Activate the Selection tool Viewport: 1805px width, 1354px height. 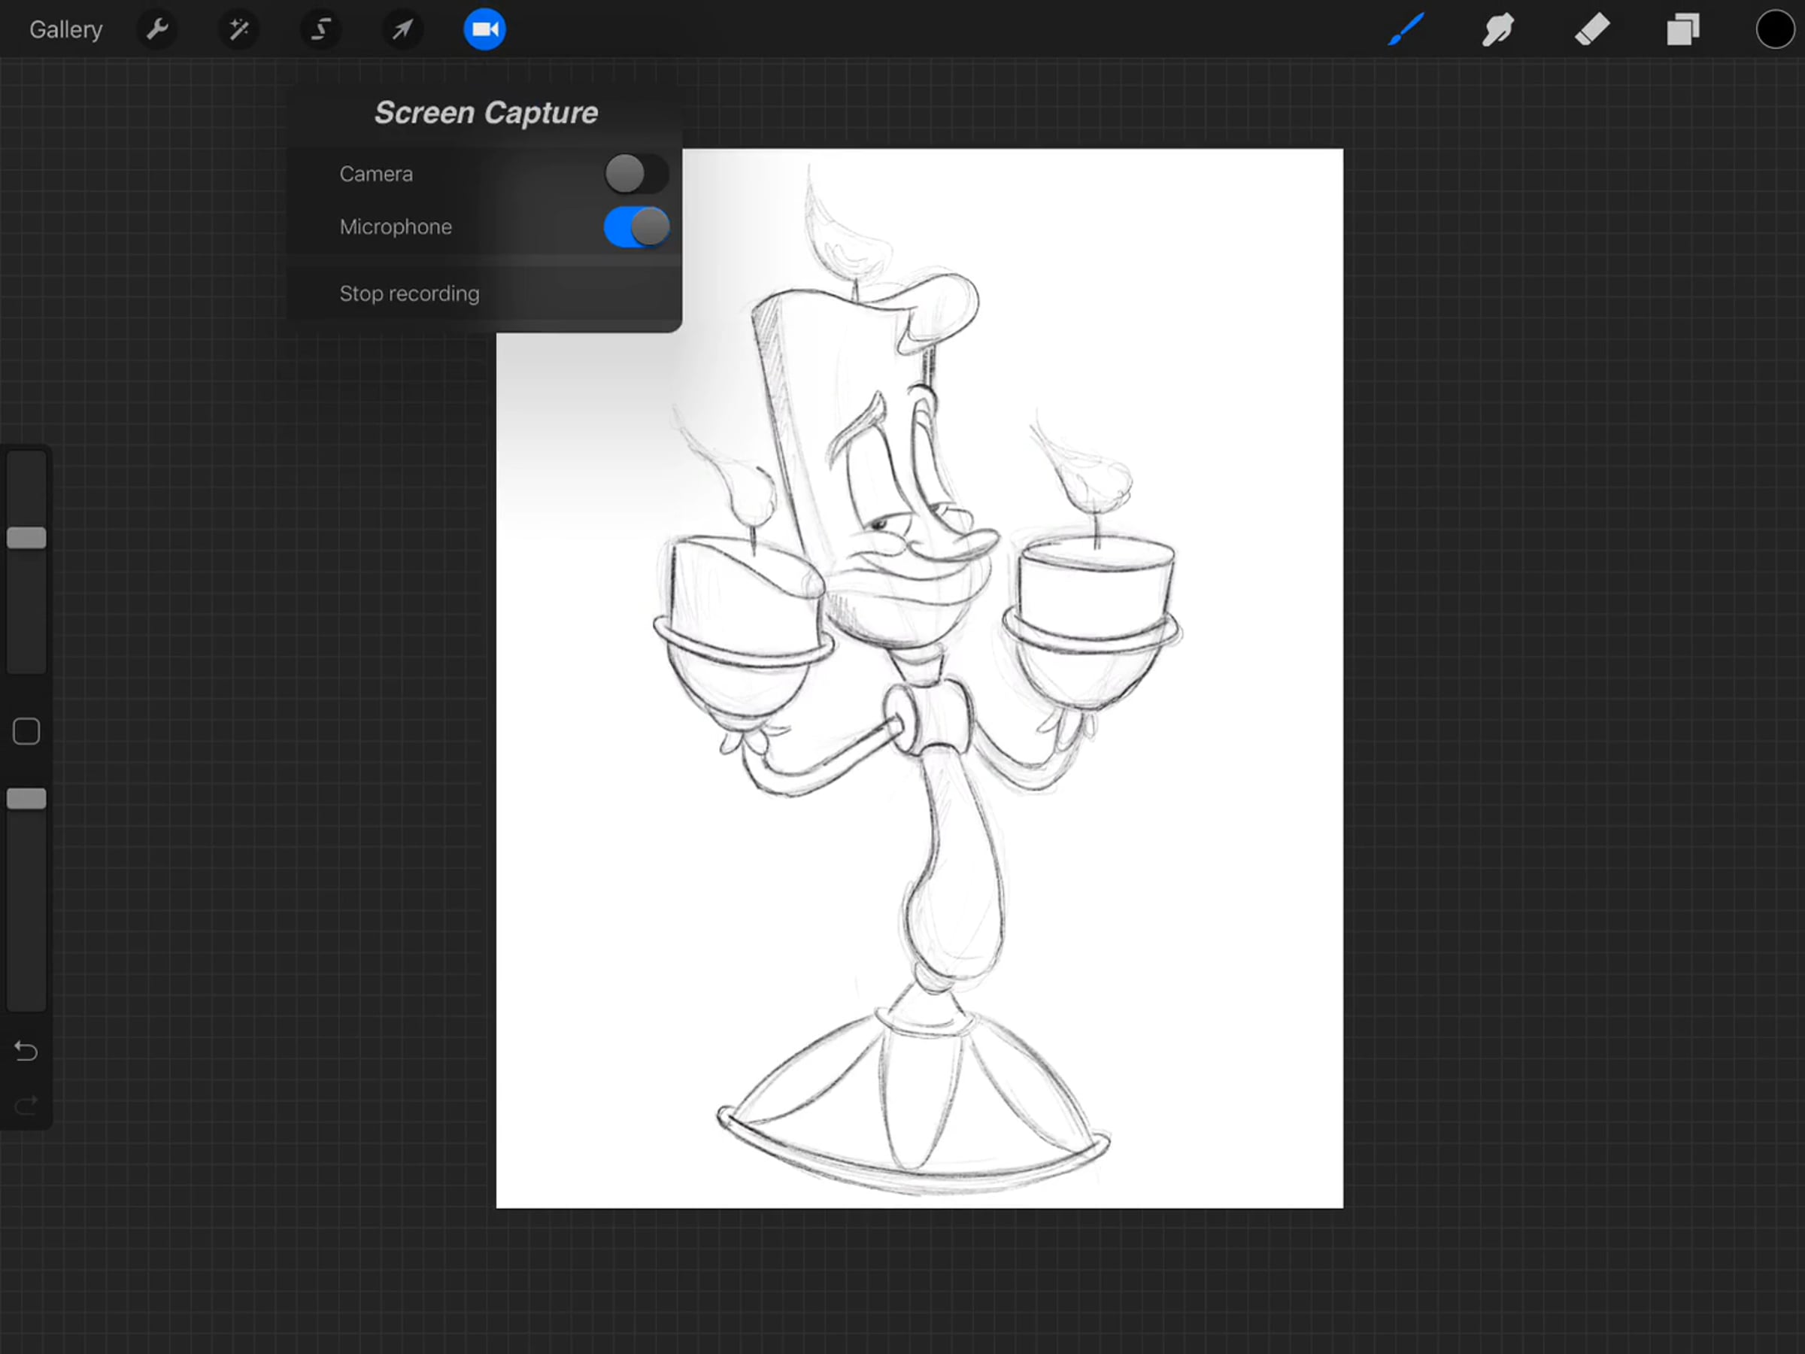tap(320, 30)
